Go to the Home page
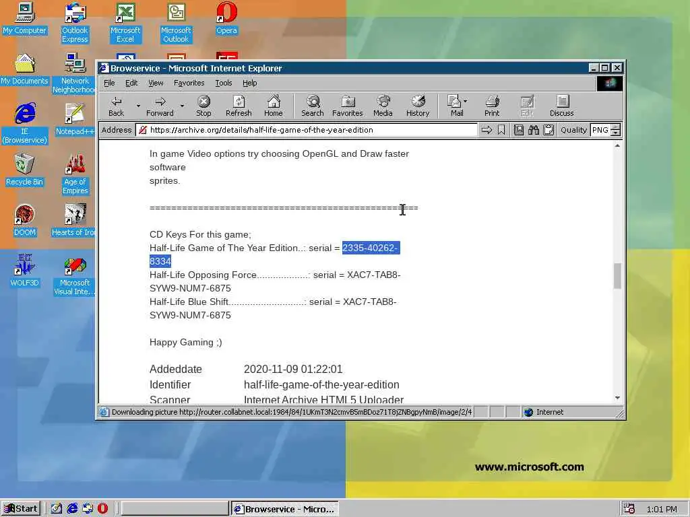The image size is (690, 517). (x=274, y=106)
